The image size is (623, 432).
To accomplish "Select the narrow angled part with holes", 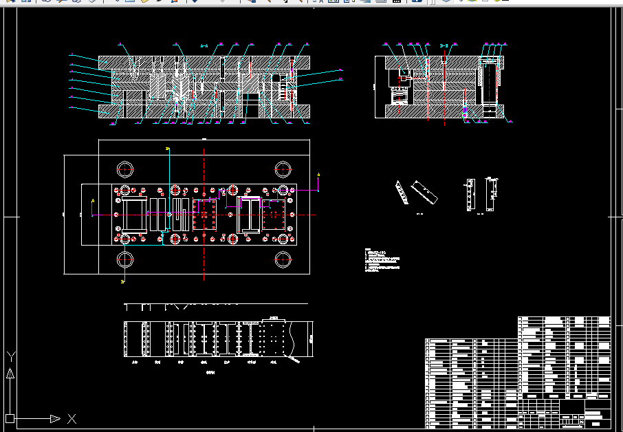I will 402,193.
